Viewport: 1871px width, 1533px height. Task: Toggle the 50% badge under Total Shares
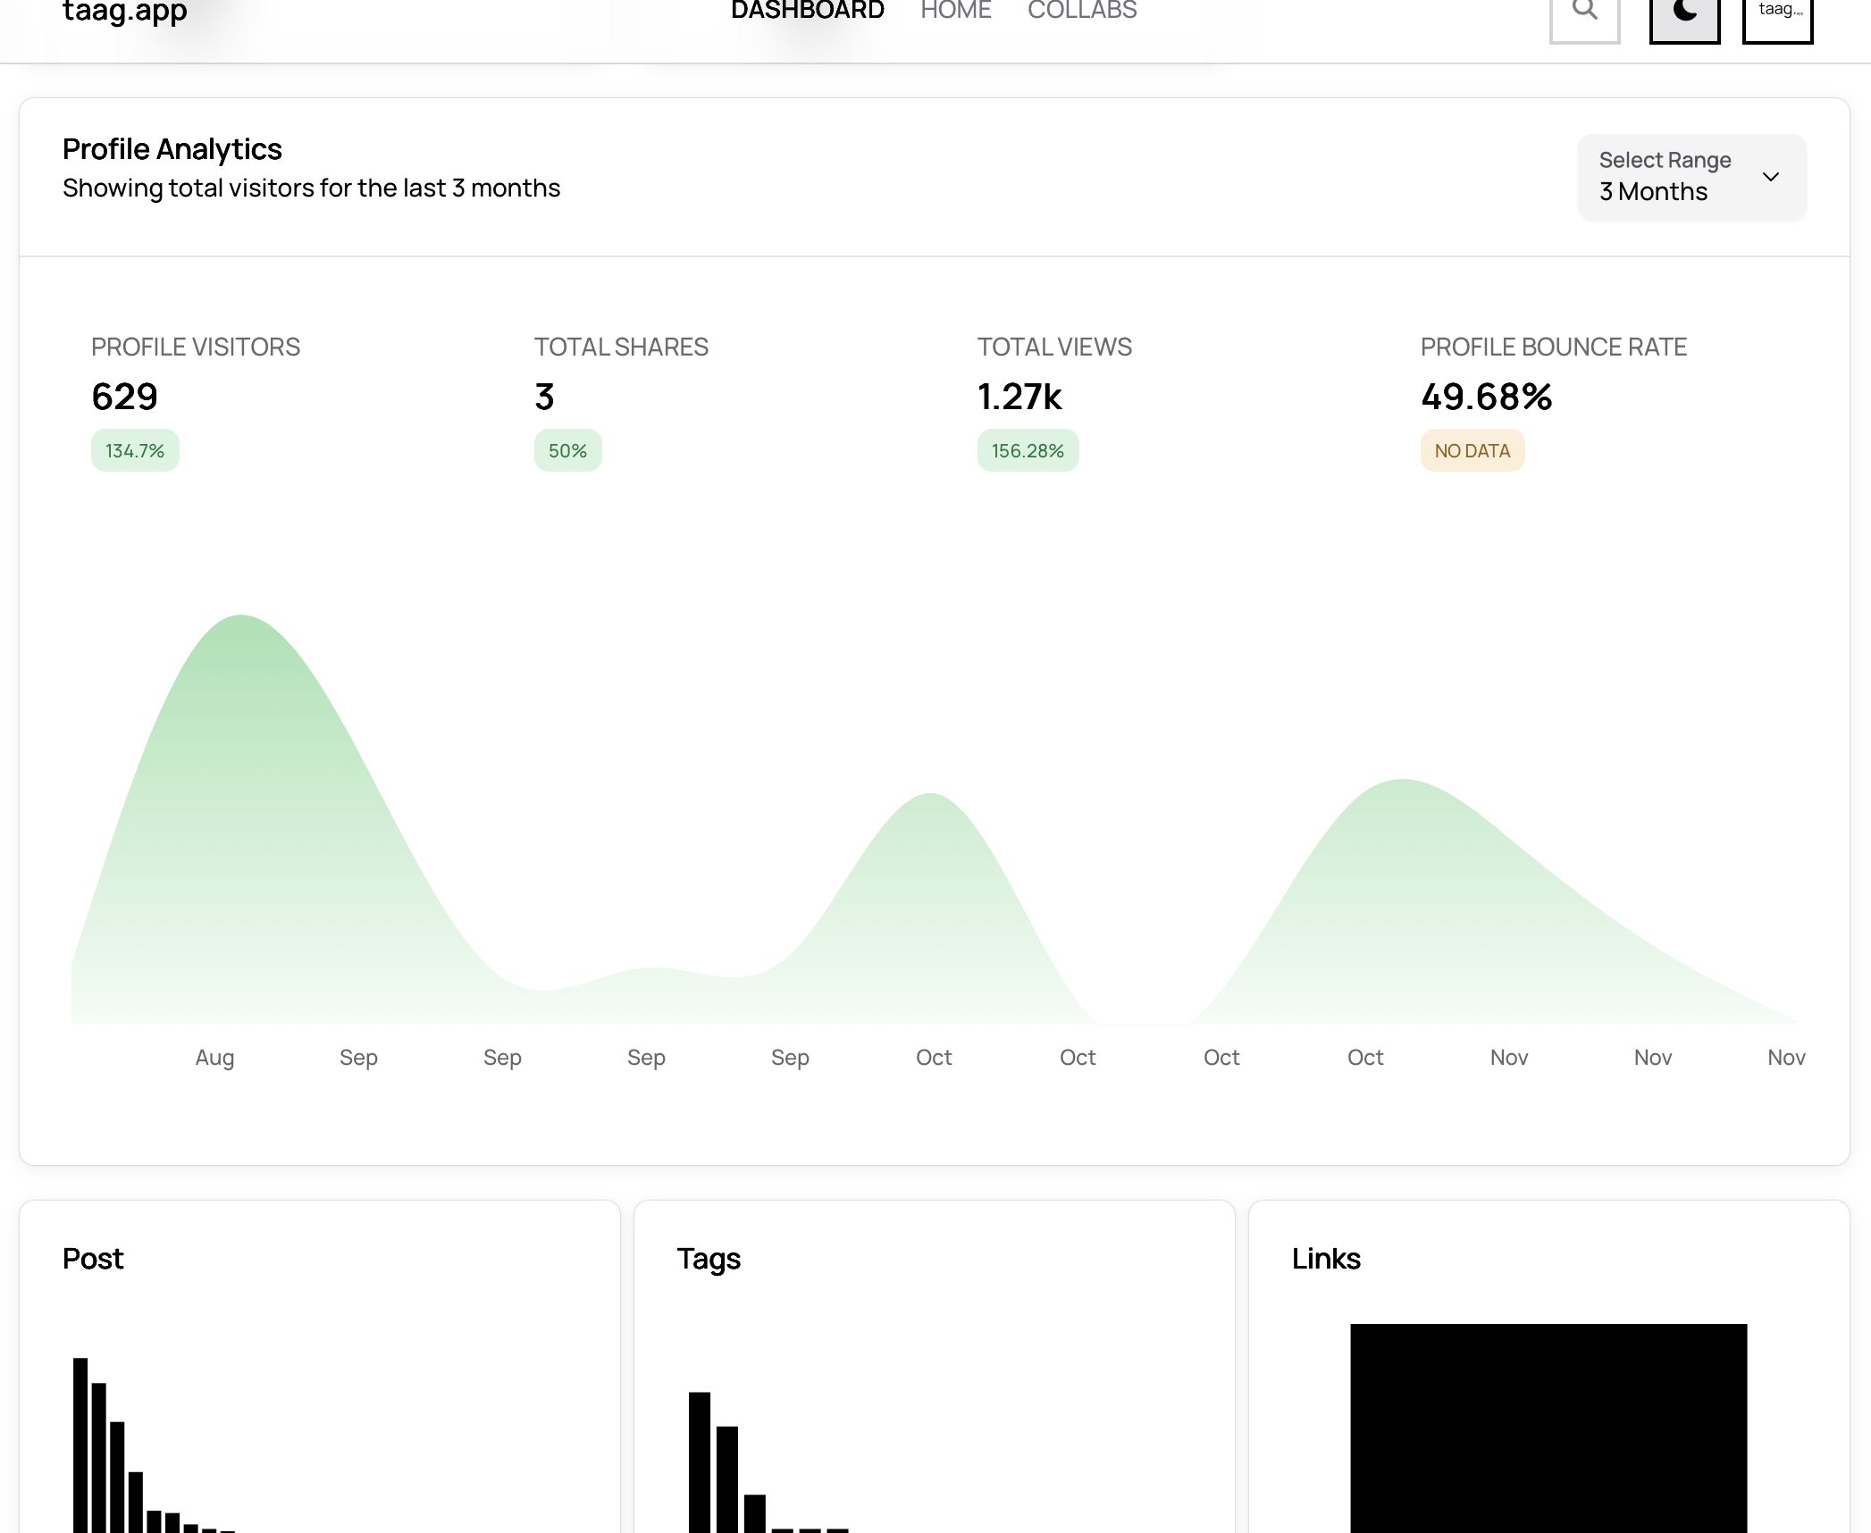tap(566, 450)
